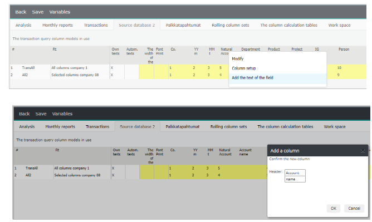Open Palkkatapahtumat tab in lower window

click(183, 127)
